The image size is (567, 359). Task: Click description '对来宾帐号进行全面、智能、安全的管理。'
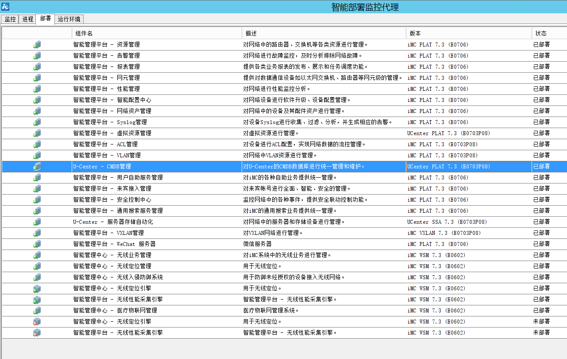297,188
